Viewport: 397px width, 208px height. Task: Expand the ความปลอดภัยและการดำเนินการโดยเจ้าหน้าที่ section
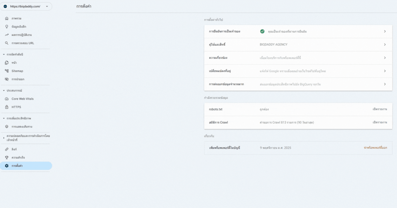click(x=4, y=138)
